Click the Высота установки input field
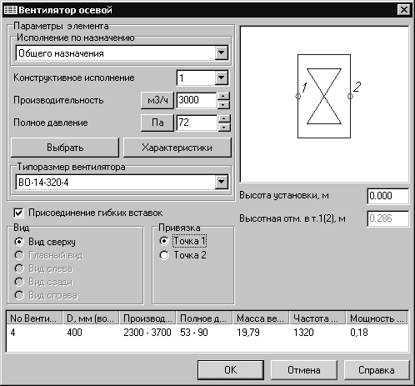 click(x=388, y=196)
